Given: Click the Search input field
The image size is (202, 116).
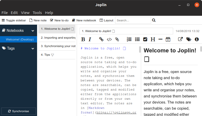Looking at the screenshot, I should pos(133,20).
